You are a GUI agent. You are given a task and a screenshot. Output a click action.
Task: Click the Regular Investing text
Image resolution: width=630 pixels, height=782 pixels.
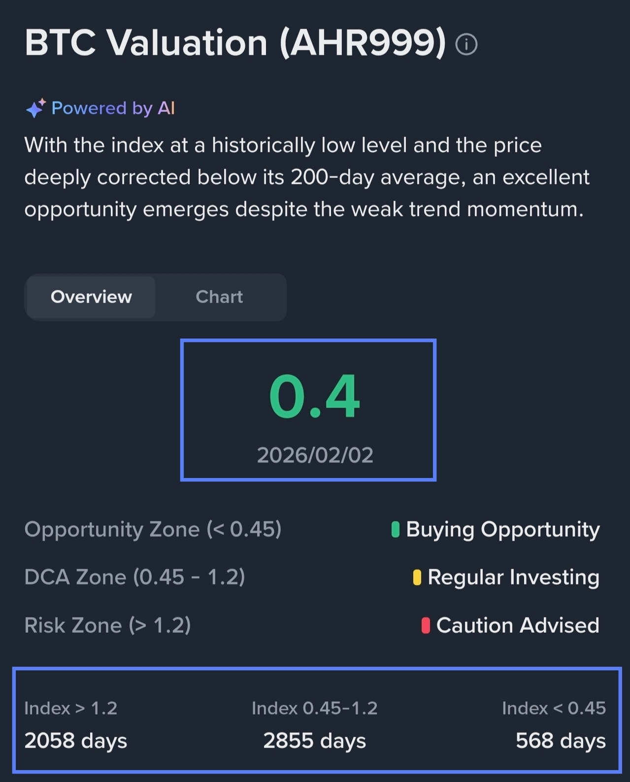pos(513,578)
